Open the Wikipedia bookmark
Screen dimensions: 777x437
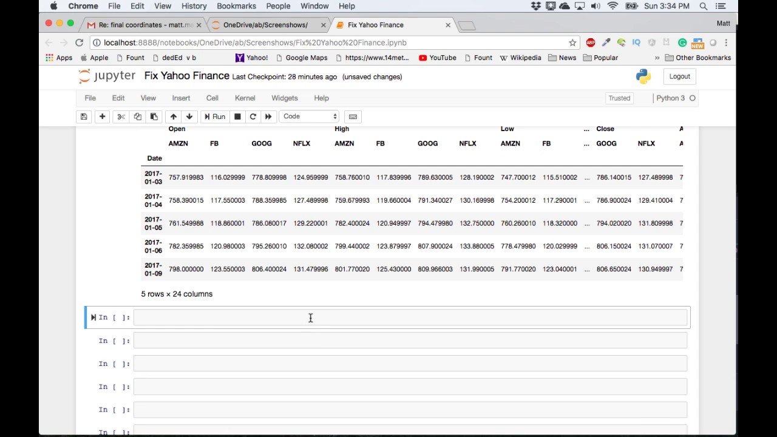pos(521,58)
